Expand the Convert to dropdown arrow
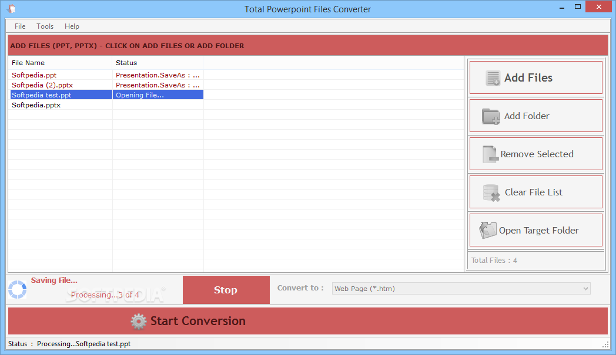 click(x=585, y=289)
